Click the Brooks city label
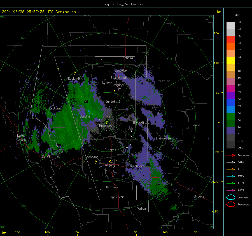This screenshot has width=252, height=236. pyautogui.click(x=199, y=196)
